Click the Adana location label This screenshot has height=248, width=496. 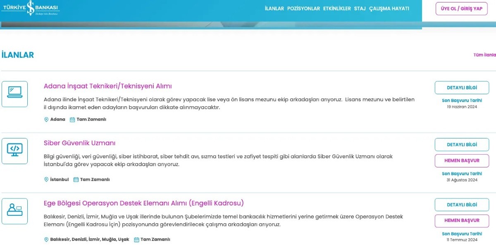[x=58, y=119]
